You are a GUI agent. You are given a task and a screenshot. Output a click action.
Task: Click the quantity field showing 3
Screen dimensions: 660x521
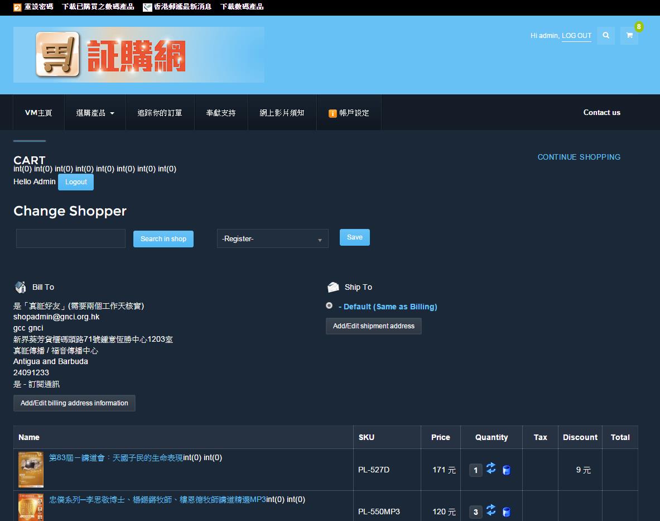475,512
